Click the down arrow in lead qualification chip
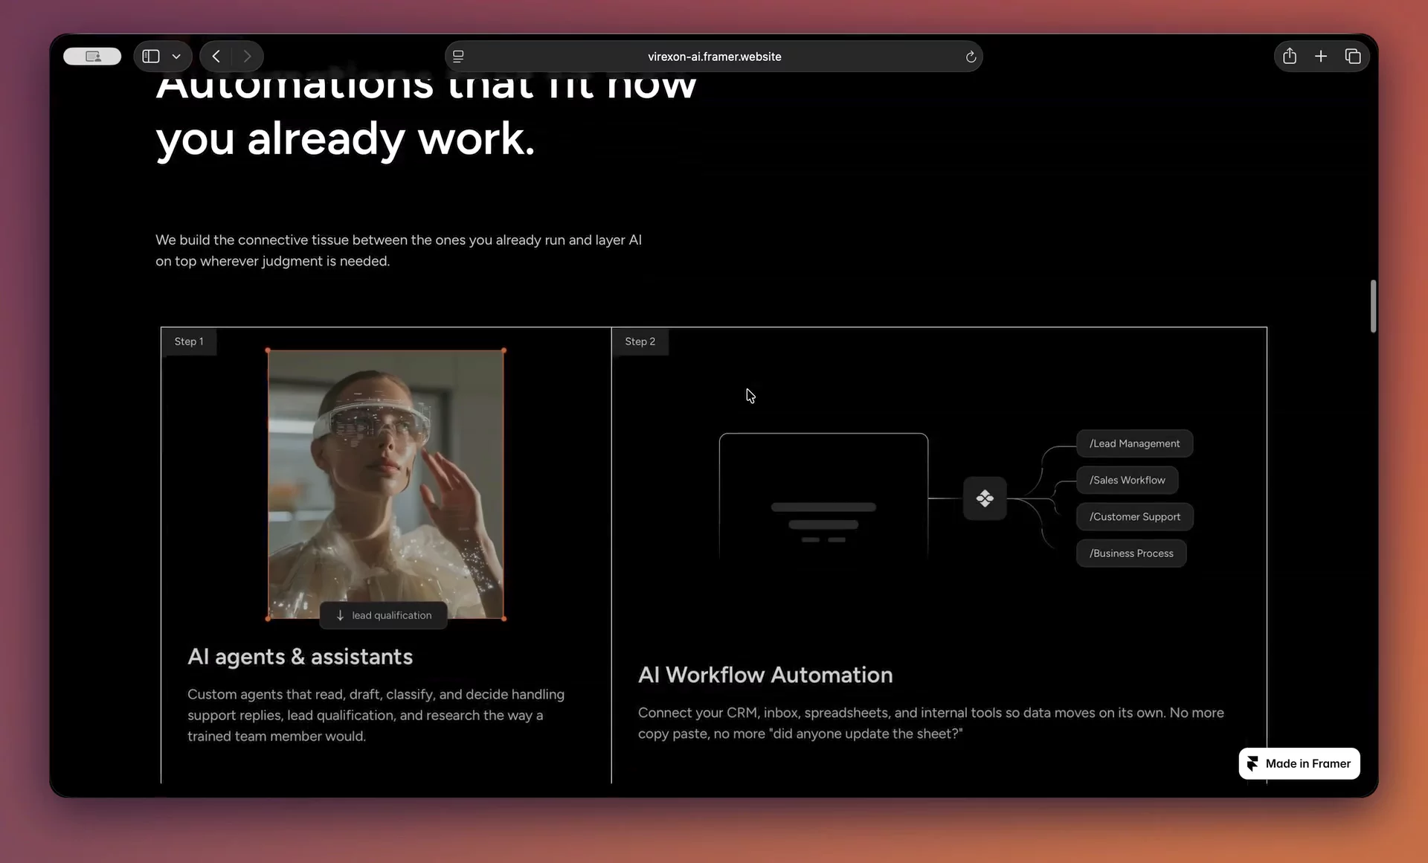Image resolution: width=1428 pixels, height=863 pixels. [340, 615]
